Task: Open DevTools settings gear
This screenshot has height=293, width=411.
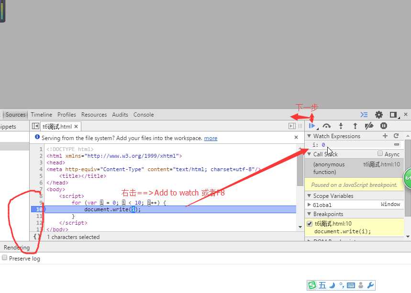Action: [x=379, y=115]
